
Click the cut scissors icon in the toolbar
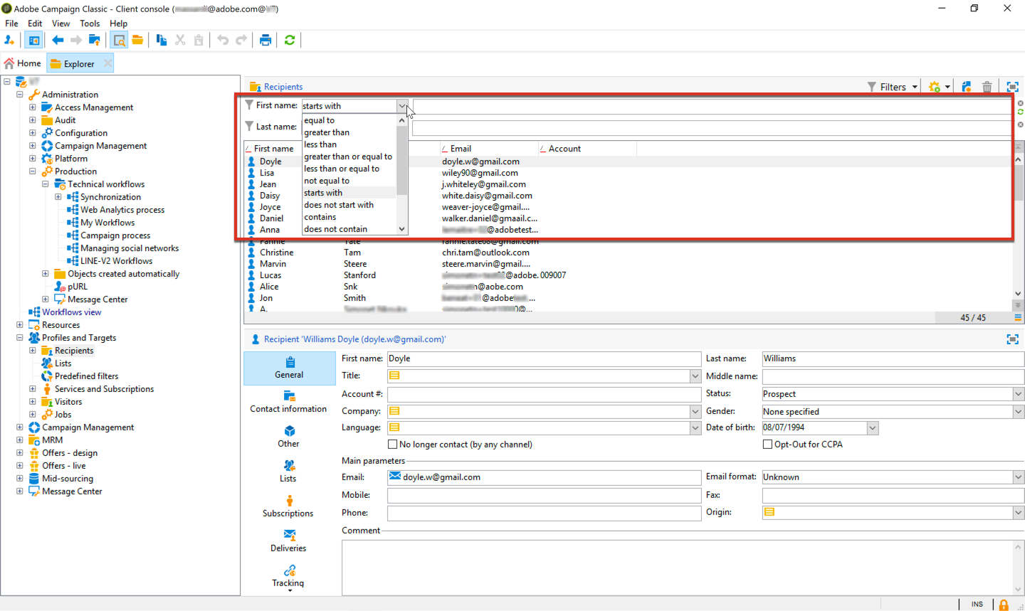pyautogui.click(x=180, y=40)
